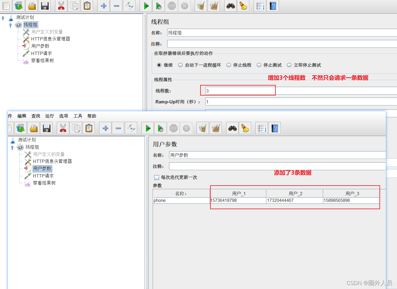Click the Help question-mark icon in top toolbar
This screenshot has height=289, width=397.
(x=273, y=6)
